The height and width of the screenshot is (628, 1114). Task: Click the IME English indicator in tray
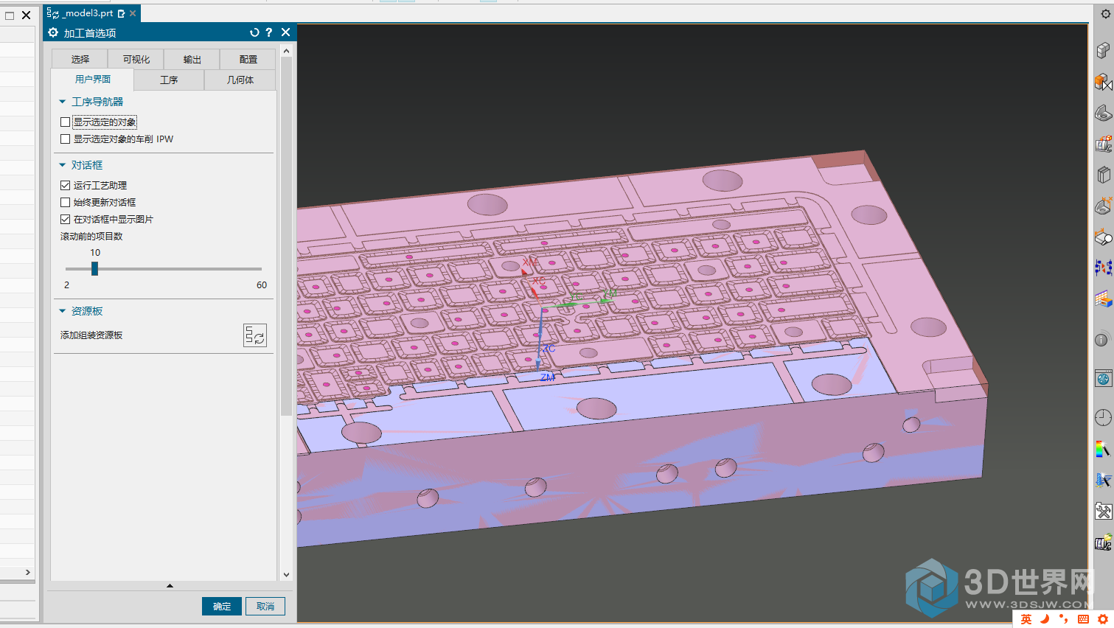click(x=1026, y=619)
